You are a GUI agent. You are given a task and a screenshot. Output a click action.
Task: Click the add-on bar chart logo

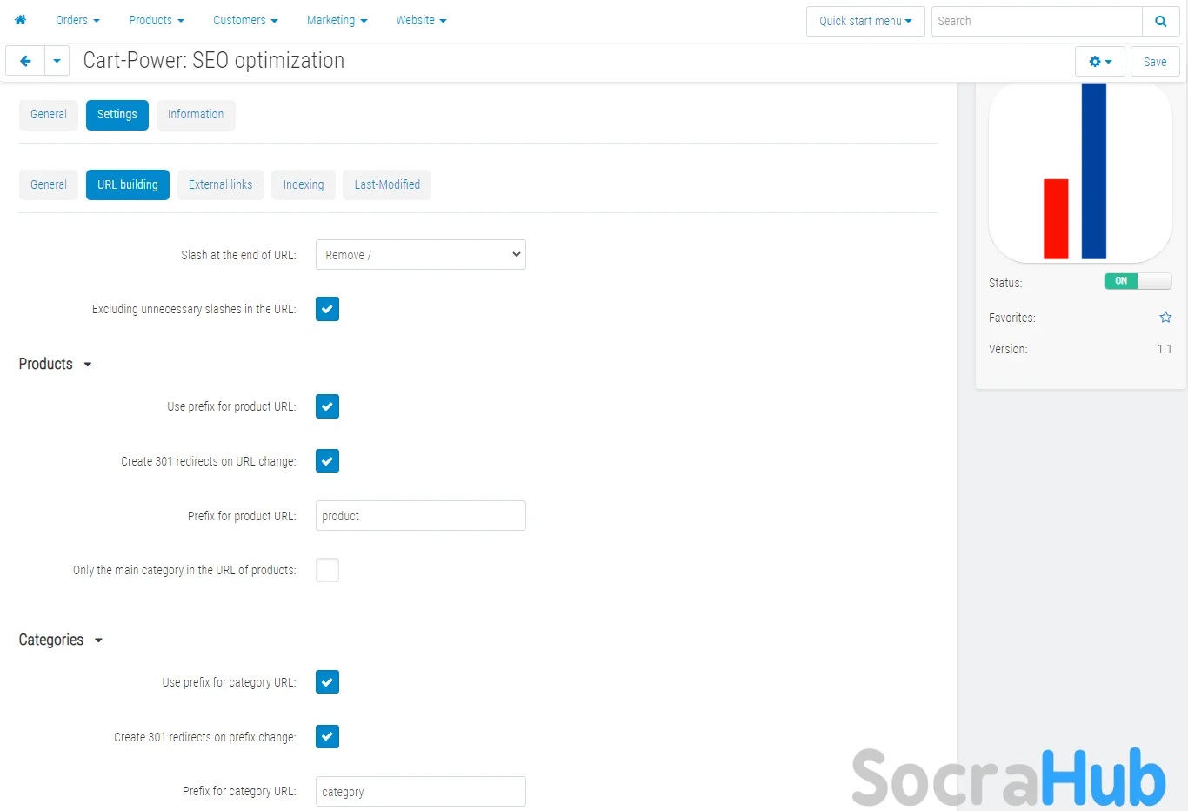pyautogui.click(x=1080, y=172)
